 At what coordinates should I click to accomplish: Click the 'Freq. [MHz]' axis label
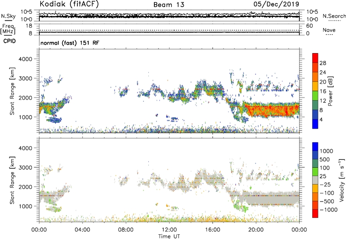(x=8, y=29)
